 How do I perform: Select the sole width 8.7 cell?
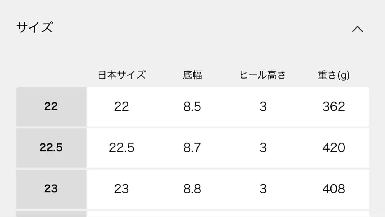tap(193, 147)
